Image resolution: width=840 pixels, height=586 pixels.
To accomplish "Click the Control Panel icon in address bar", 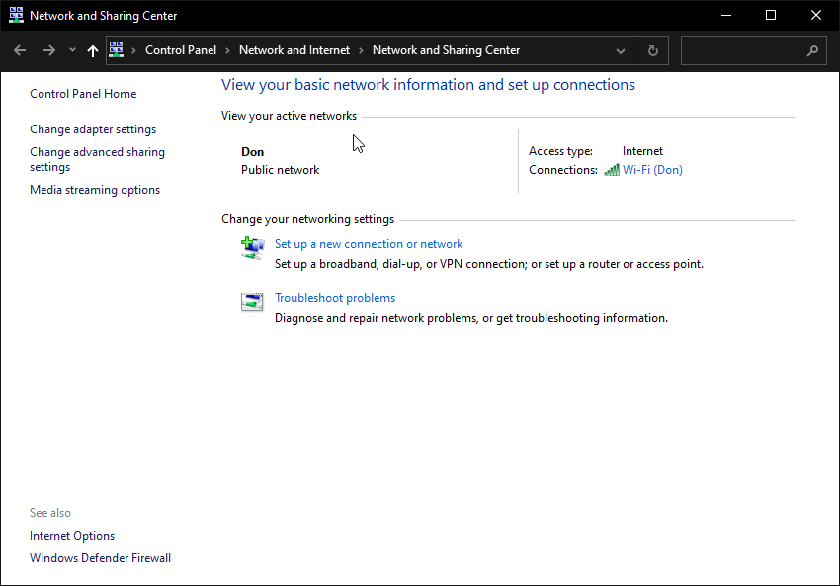I will click(x=117, y=49).
